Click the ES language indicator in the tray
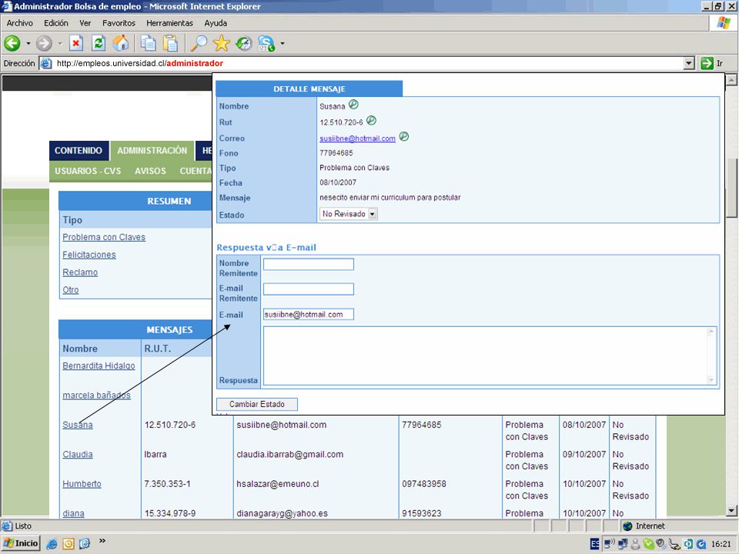739x554 pixels. pyautogui.click(x=595, y=544)
